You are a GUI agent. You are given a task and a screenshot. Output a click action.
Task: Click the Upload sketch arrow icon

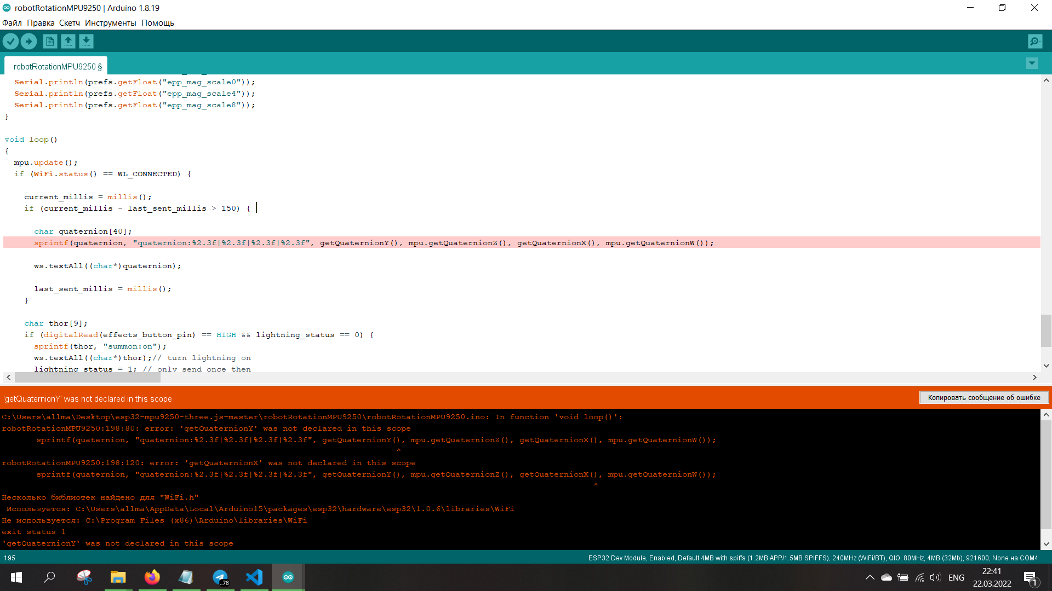[28, 41]
